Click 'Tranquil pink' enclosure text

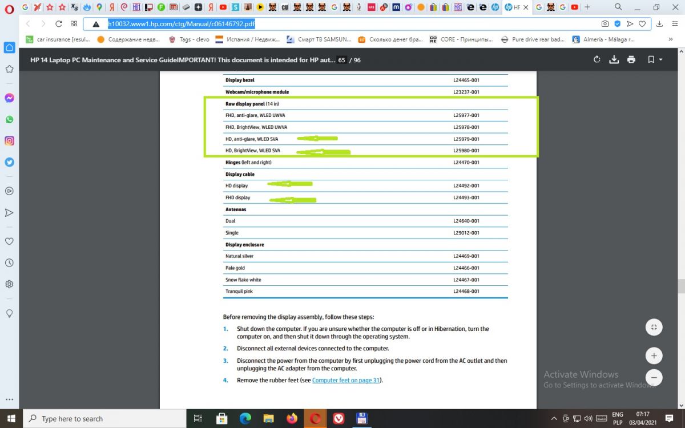(239, 291)
